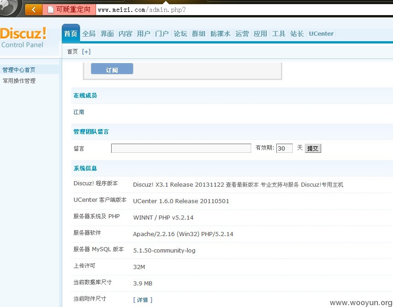The height and width of the screenshot is (307, 393).
Task: Click the 查看最新版本 link
Action: (242, 185)
